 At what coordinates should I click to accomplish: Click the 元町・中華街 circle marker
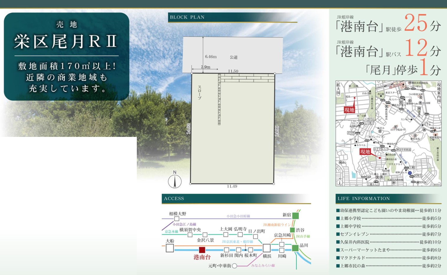click(x=234, y=266)
